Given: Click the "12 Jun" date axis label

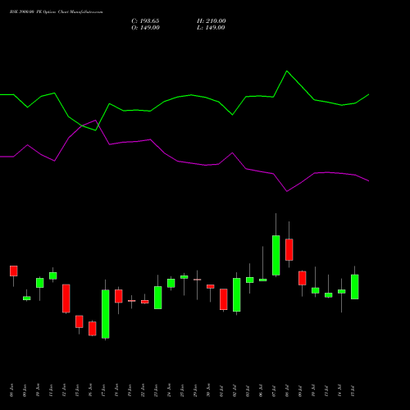Looking at the screenshot, I should pos(64,390).
